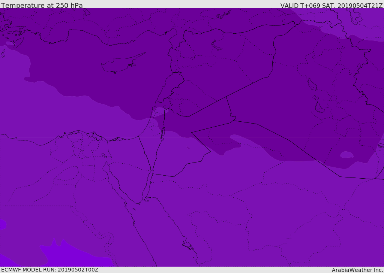The width and height of the screenshot is (384, 273).
Task: Click the 'VALID T+069 SAT. 20190504T21Z' label
Action: 331,6
